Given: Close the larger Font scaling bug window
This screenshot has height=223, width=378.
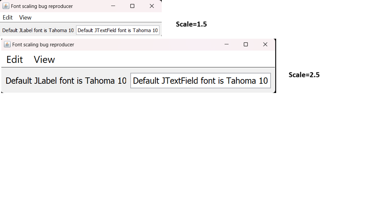Looking at the screenshot, I should point(265,44).
